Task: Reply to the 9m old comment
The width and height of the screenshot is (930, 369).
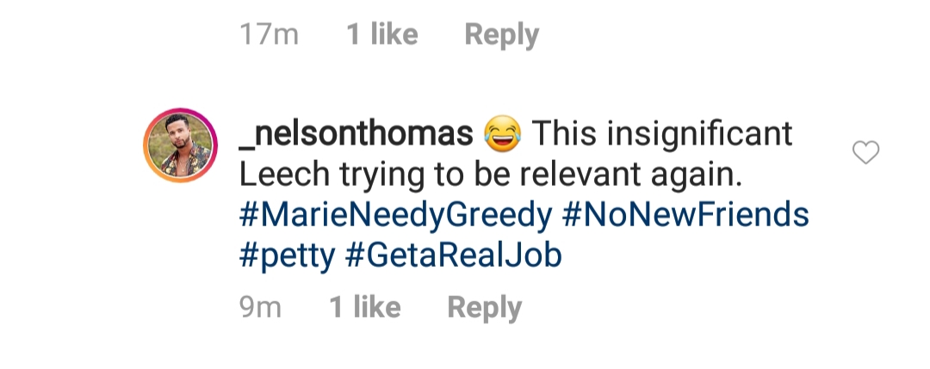Action: [x=484, y=307]
